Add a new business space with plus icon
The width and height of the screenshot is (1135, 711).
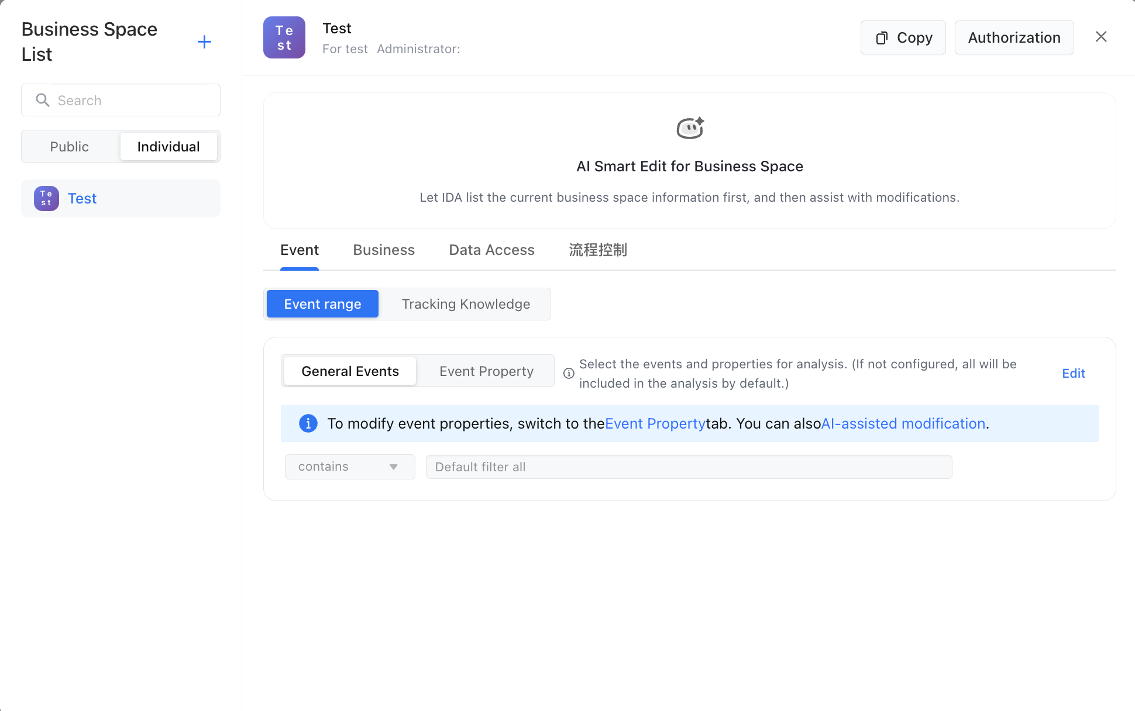pos(204,42)
